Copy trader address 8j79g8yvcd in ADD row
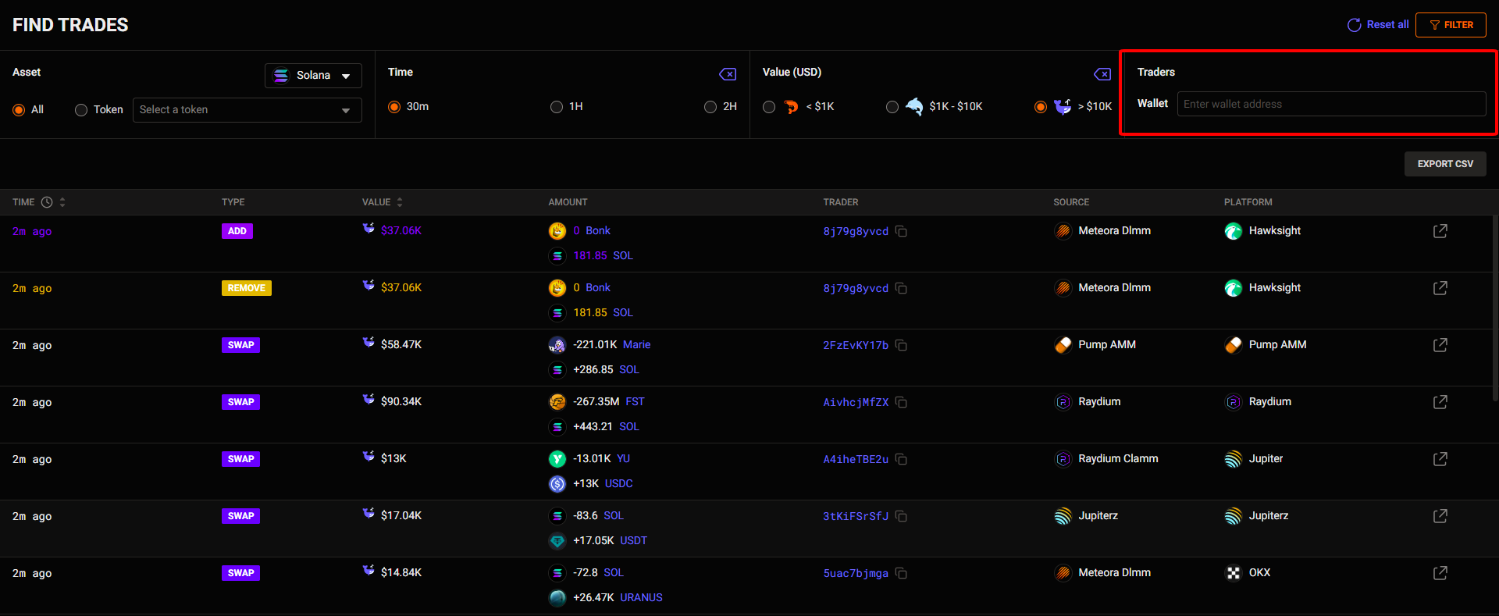This screenshot has height=616, width=1499. click(901, 231)
